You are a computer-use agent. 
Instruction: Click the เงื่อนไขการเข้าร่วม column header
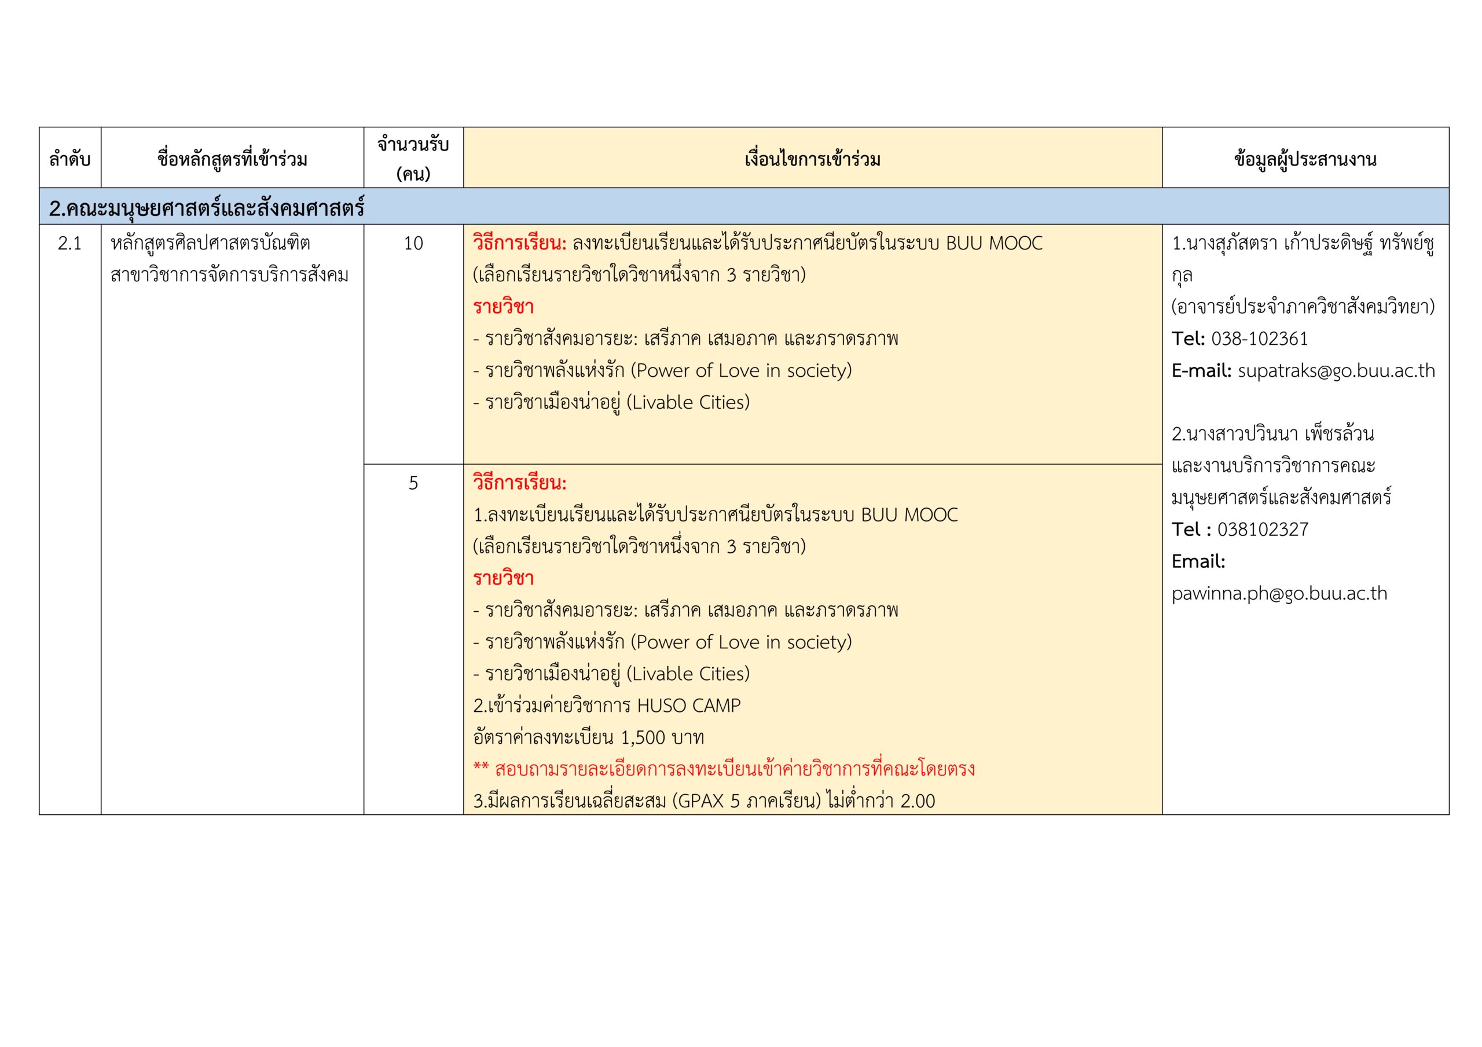click(812, 159)
